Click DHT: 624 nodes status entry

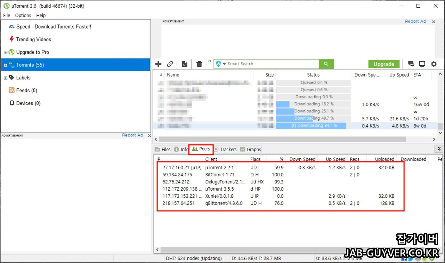click(x=193, y=258)
